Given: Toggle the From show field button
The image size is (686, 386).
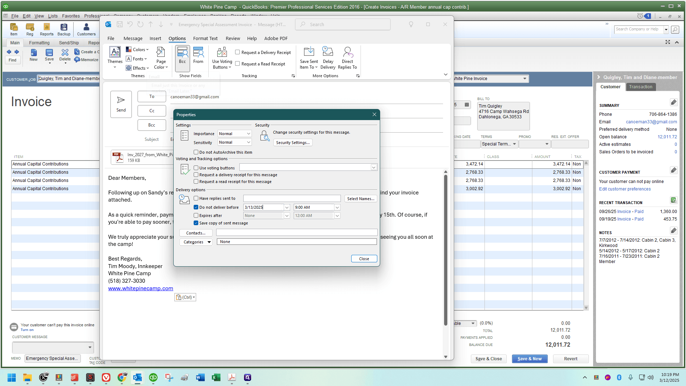Looking at the screenshot, I should click(198, 55).
